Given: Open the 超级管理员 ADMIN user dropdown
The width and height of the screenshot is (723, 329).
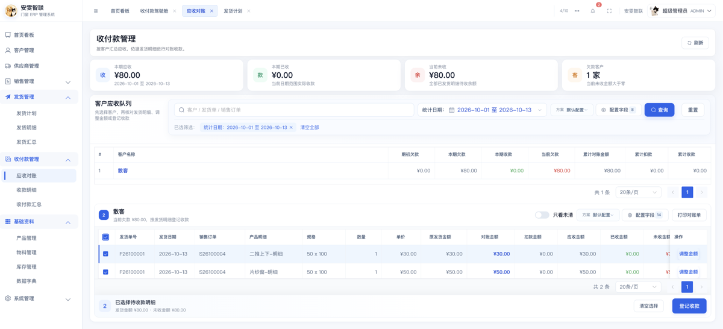Looking at the screenshot, I should click(x=683, y=11).
